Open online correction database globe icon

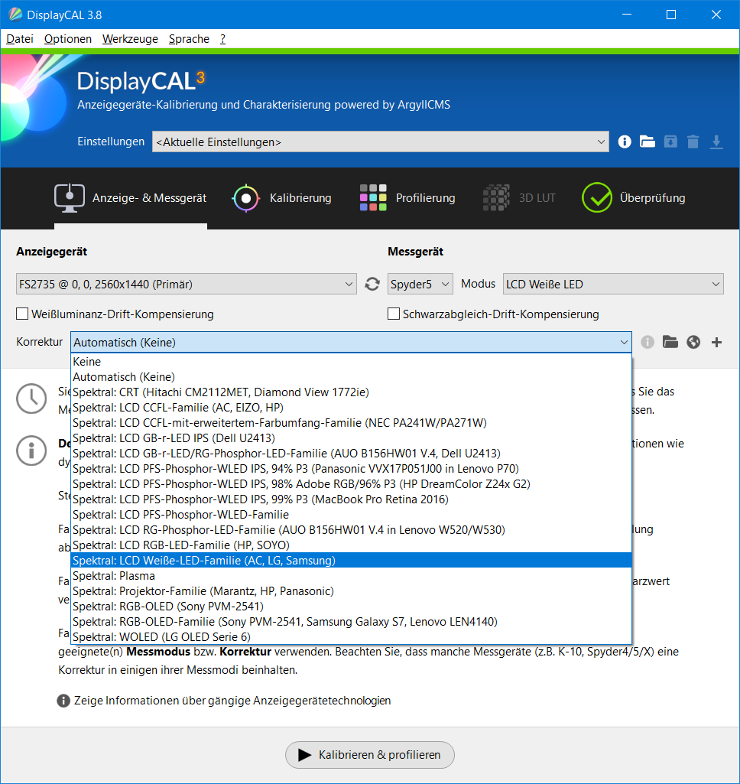pyautogui.click(x=693, y=342)
